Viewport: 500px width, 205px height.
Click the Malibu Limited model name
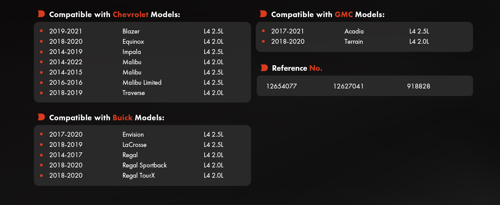click(142, 83)
